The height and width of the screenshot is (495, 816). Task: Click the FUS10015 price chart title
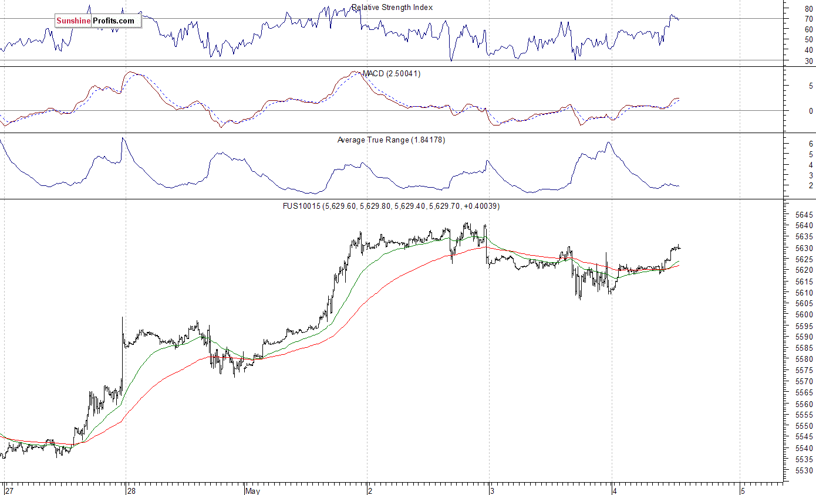point(391,206)
